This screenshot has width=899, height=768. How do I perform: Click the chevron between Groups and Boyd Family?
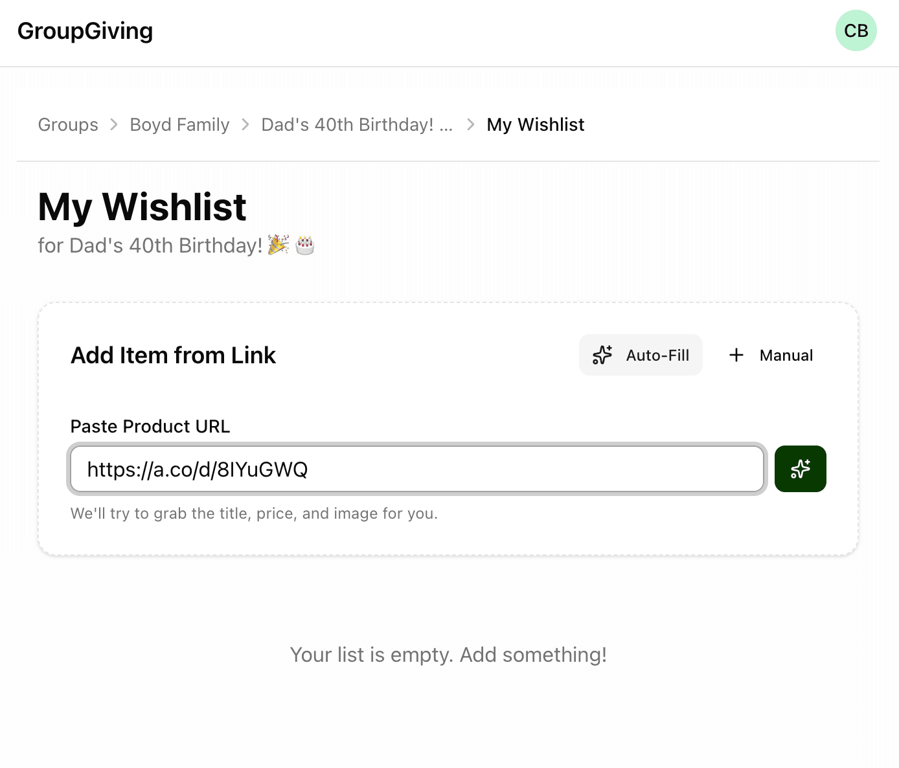click(114, 124)
